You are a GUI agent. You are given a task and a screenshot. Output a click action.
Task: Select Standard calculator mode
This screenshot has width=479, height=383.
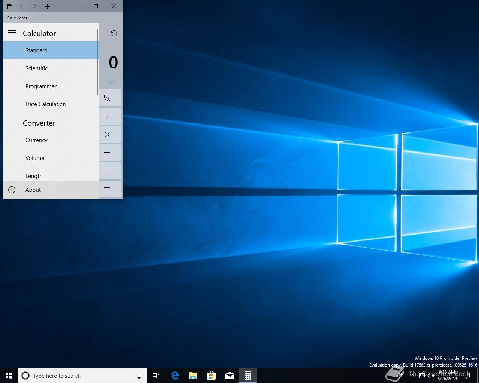[x=36, y=50]
